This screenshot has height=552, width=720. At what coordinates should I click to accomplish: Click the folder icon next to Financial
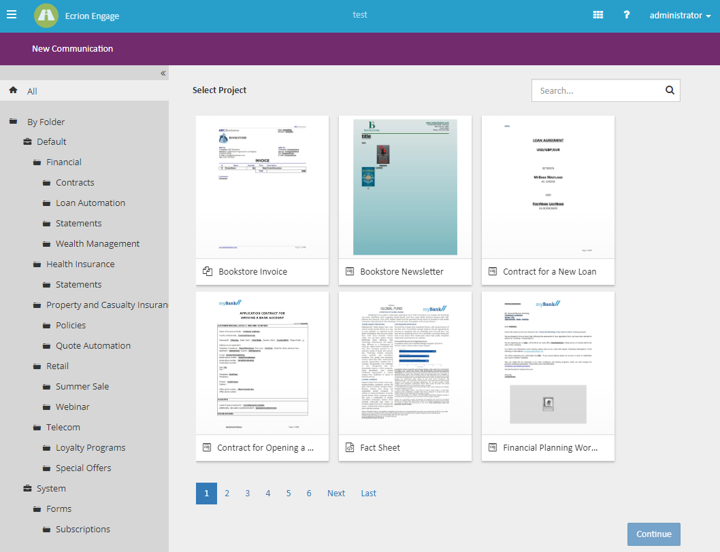(37, 162)
